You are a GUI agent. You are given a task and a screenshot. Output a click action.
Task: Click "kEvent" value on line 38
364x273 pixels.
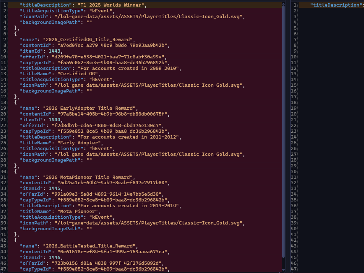[x=101, y=217]
